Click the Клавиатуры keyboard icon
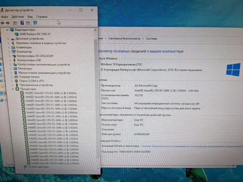Screen dimensions: 243x182 13,47
